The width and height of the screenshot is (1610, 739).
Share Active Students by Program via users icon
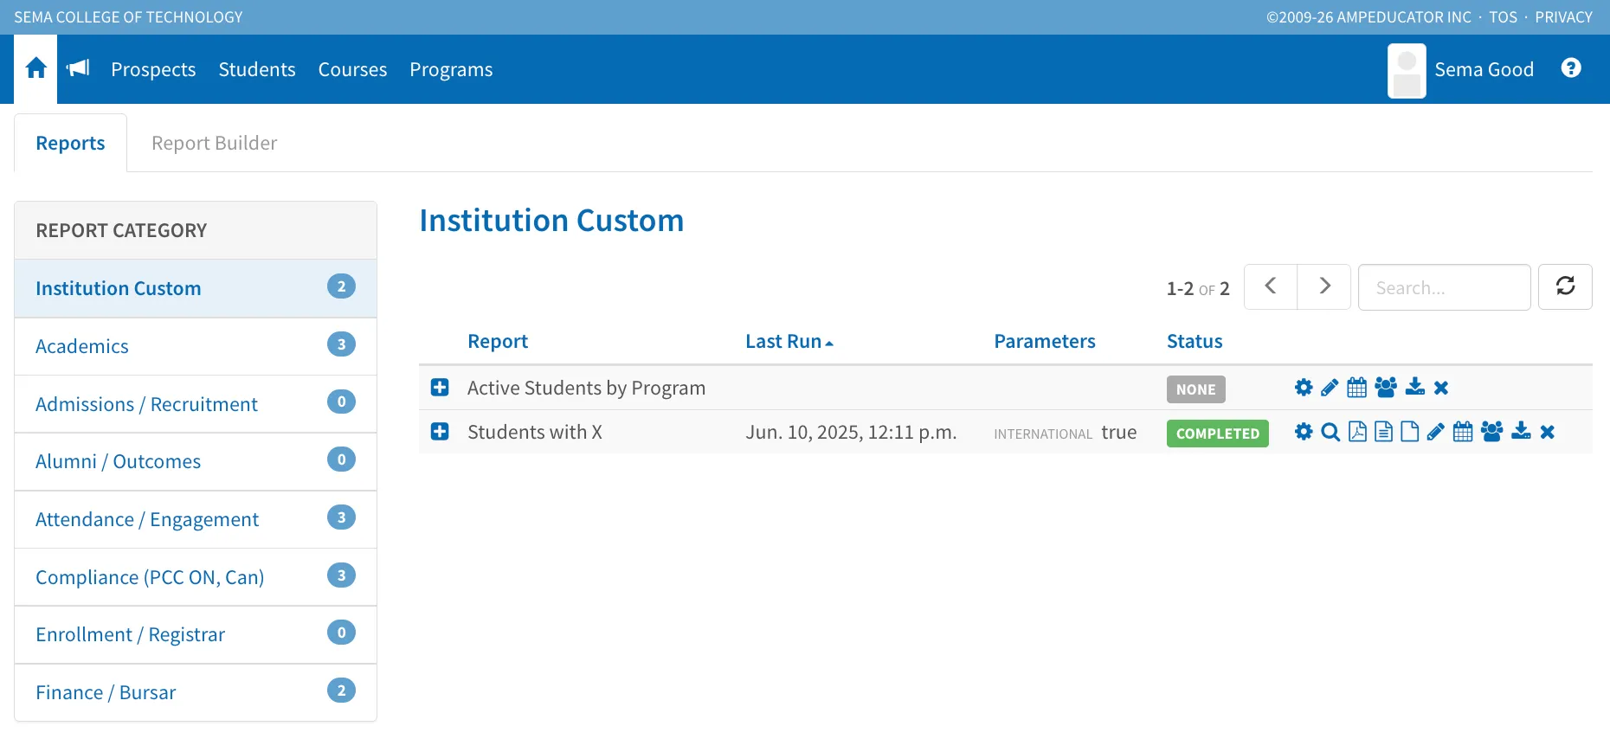pyautogui.click(x=1386, y=387)
